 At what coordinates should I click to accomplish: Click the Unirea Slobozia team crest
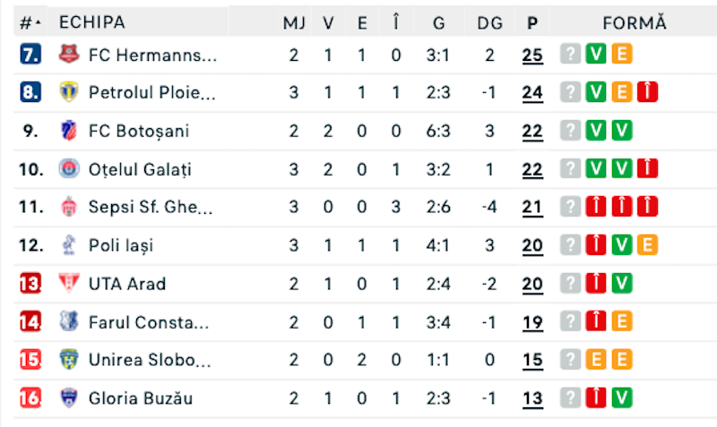(x=69, y=359)
